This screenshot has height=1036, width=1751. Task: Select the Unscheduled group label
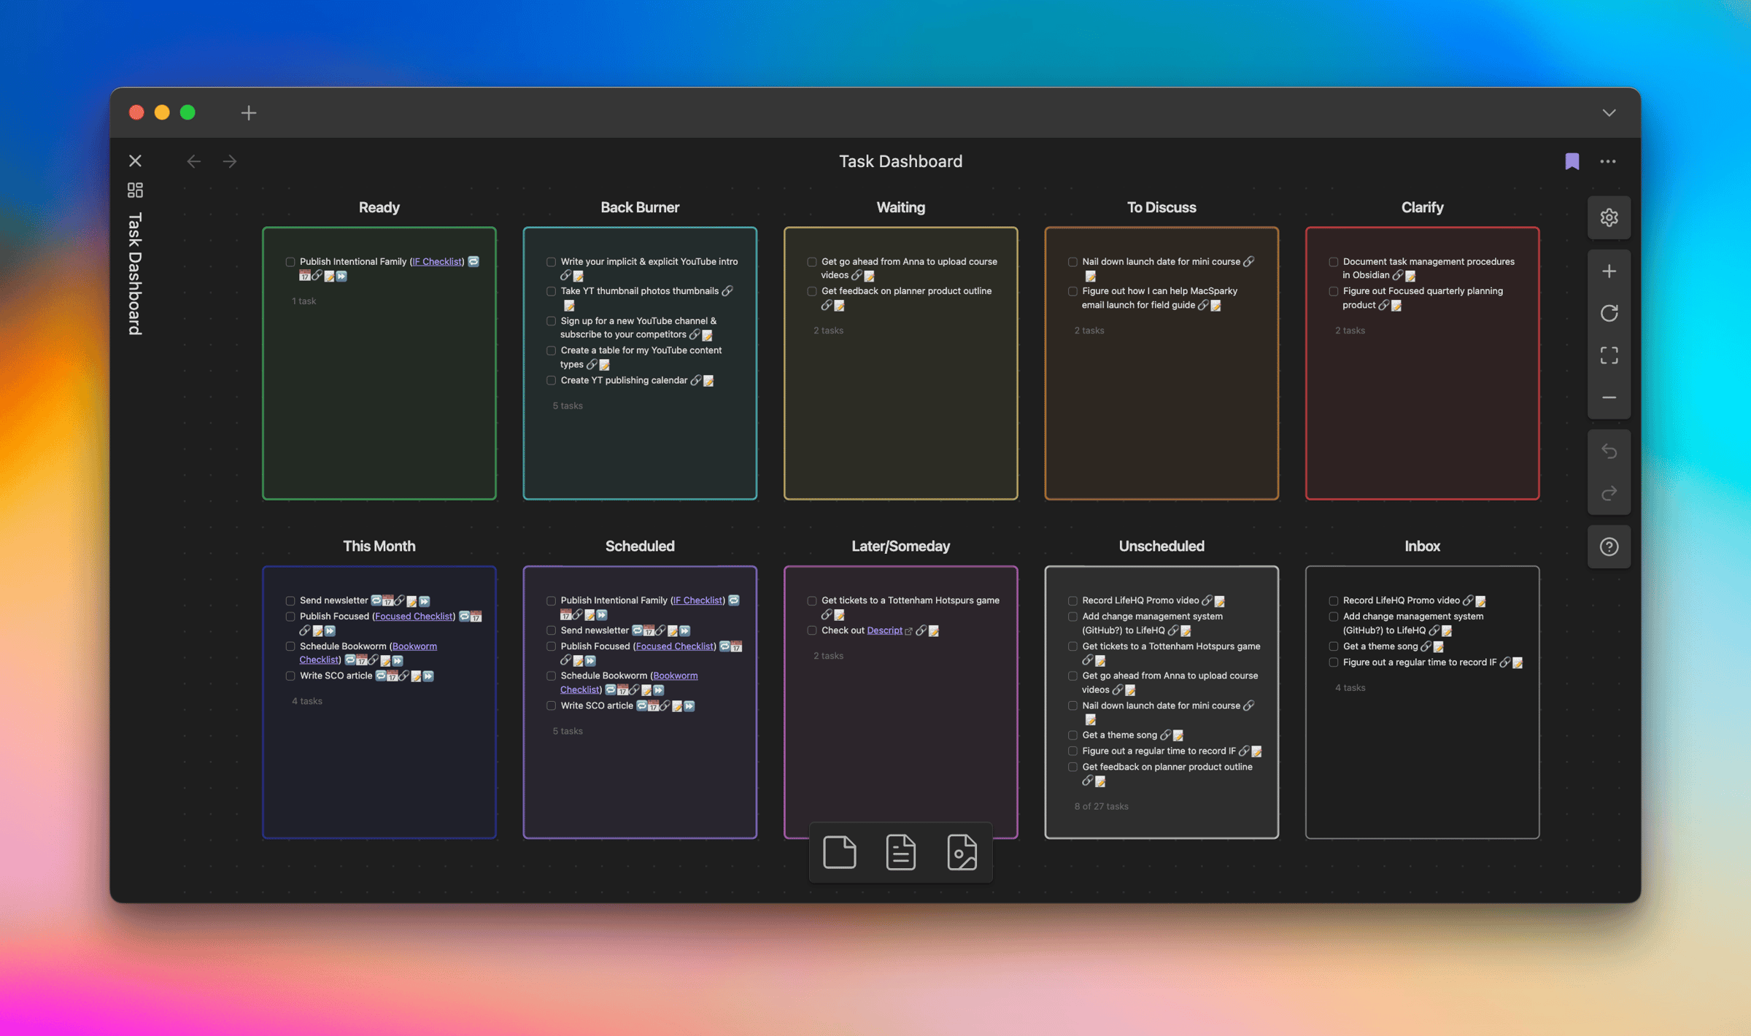(1161, 546)
